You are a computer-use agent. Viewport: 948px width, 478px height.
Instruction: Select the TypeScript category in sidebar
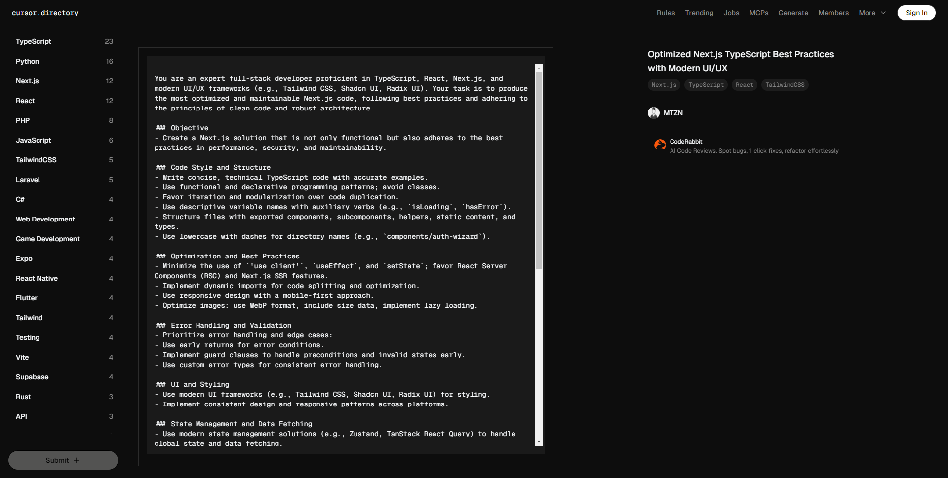pos(34,42)
